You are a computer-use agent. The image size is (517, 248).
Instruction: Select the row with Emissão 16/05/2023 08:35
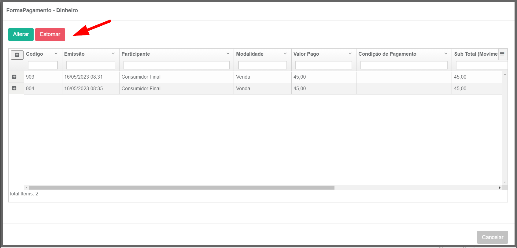(83, 89)
